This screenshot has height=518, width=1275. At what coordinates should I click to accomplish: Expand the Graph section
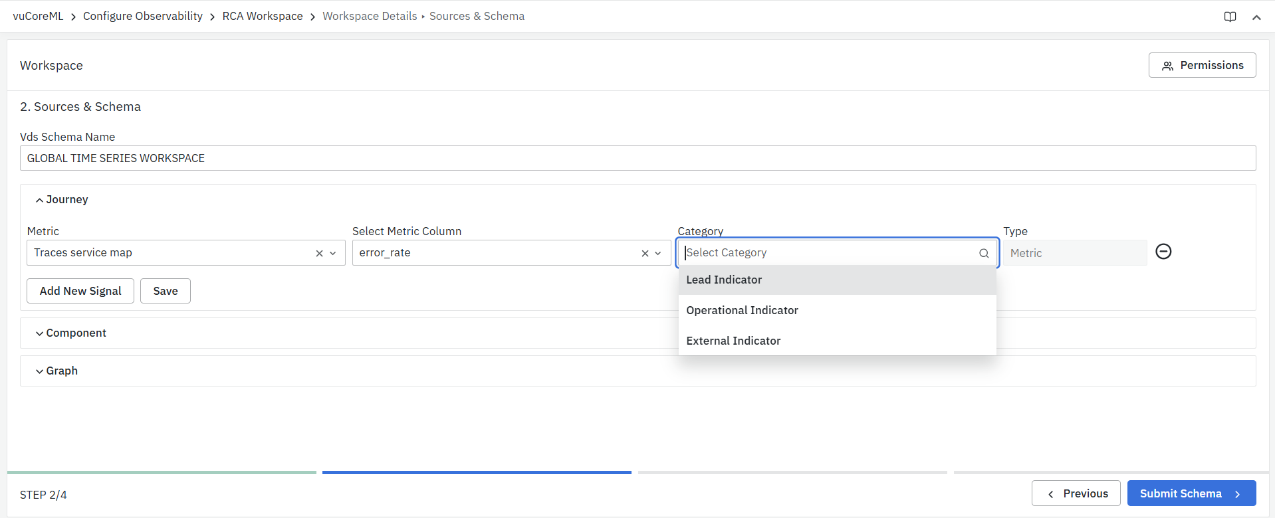pyautogui.click(x=57, y=371)
